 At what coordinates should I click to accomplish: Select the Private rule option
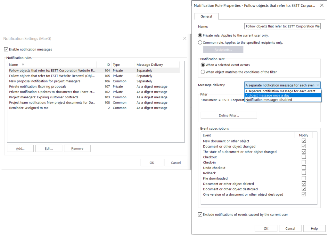(x=200, y=35)
